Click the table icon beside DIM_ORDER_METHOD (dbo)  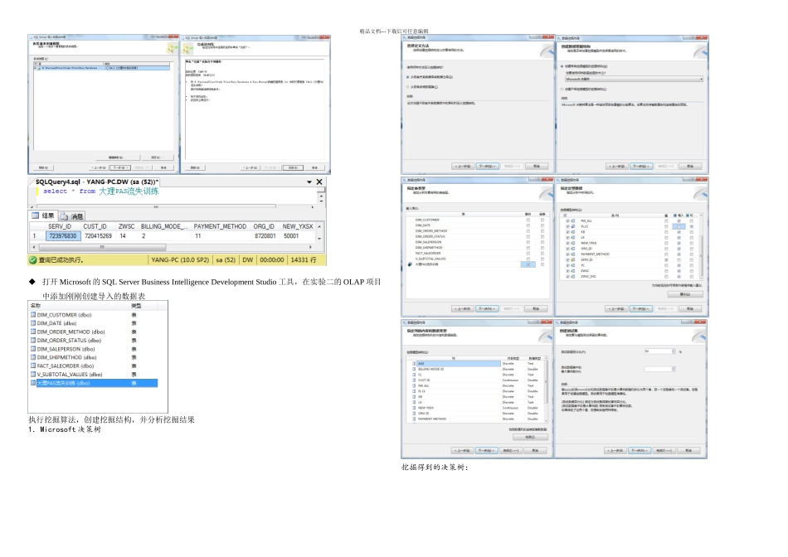point(33,332)
